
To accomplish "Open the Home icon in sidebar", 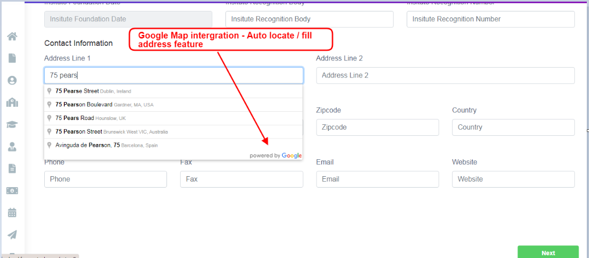I will 12,37.
